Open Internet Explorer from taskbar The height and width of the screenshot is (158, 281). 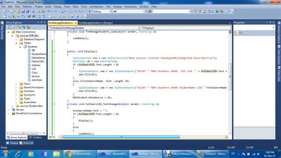point(18,154)
